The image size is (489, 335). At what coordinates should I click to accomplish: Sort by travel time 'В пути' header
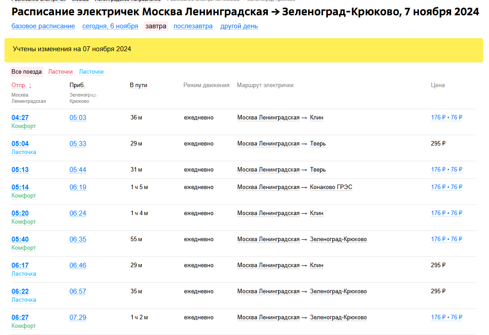click(x=138, y=85)
